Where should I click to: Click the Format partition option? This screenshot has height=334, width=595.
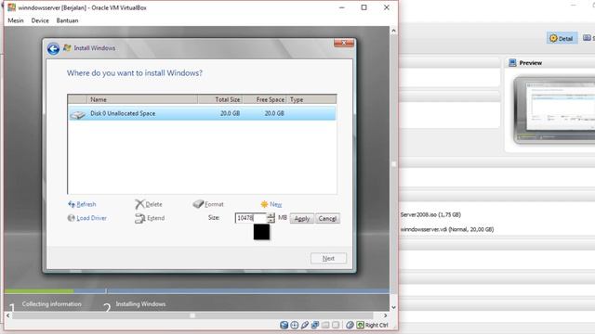[214, 204]
